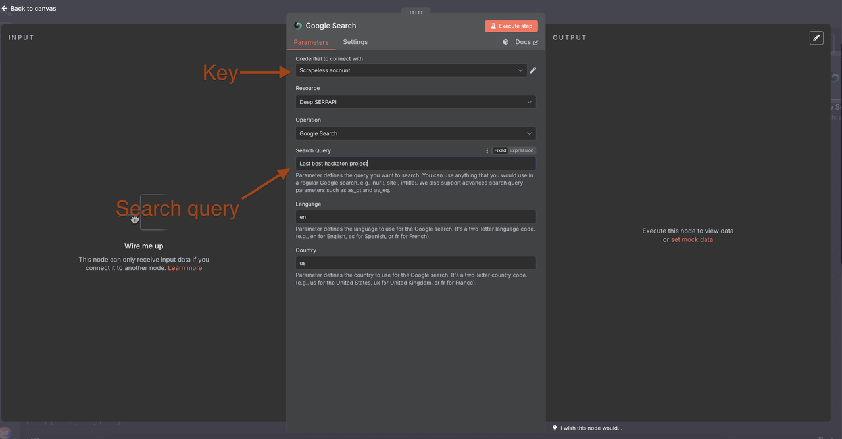Open the Credential to connect with dropdown
The height and width of the screenshot is (439, 842).
tap(410, 70)
